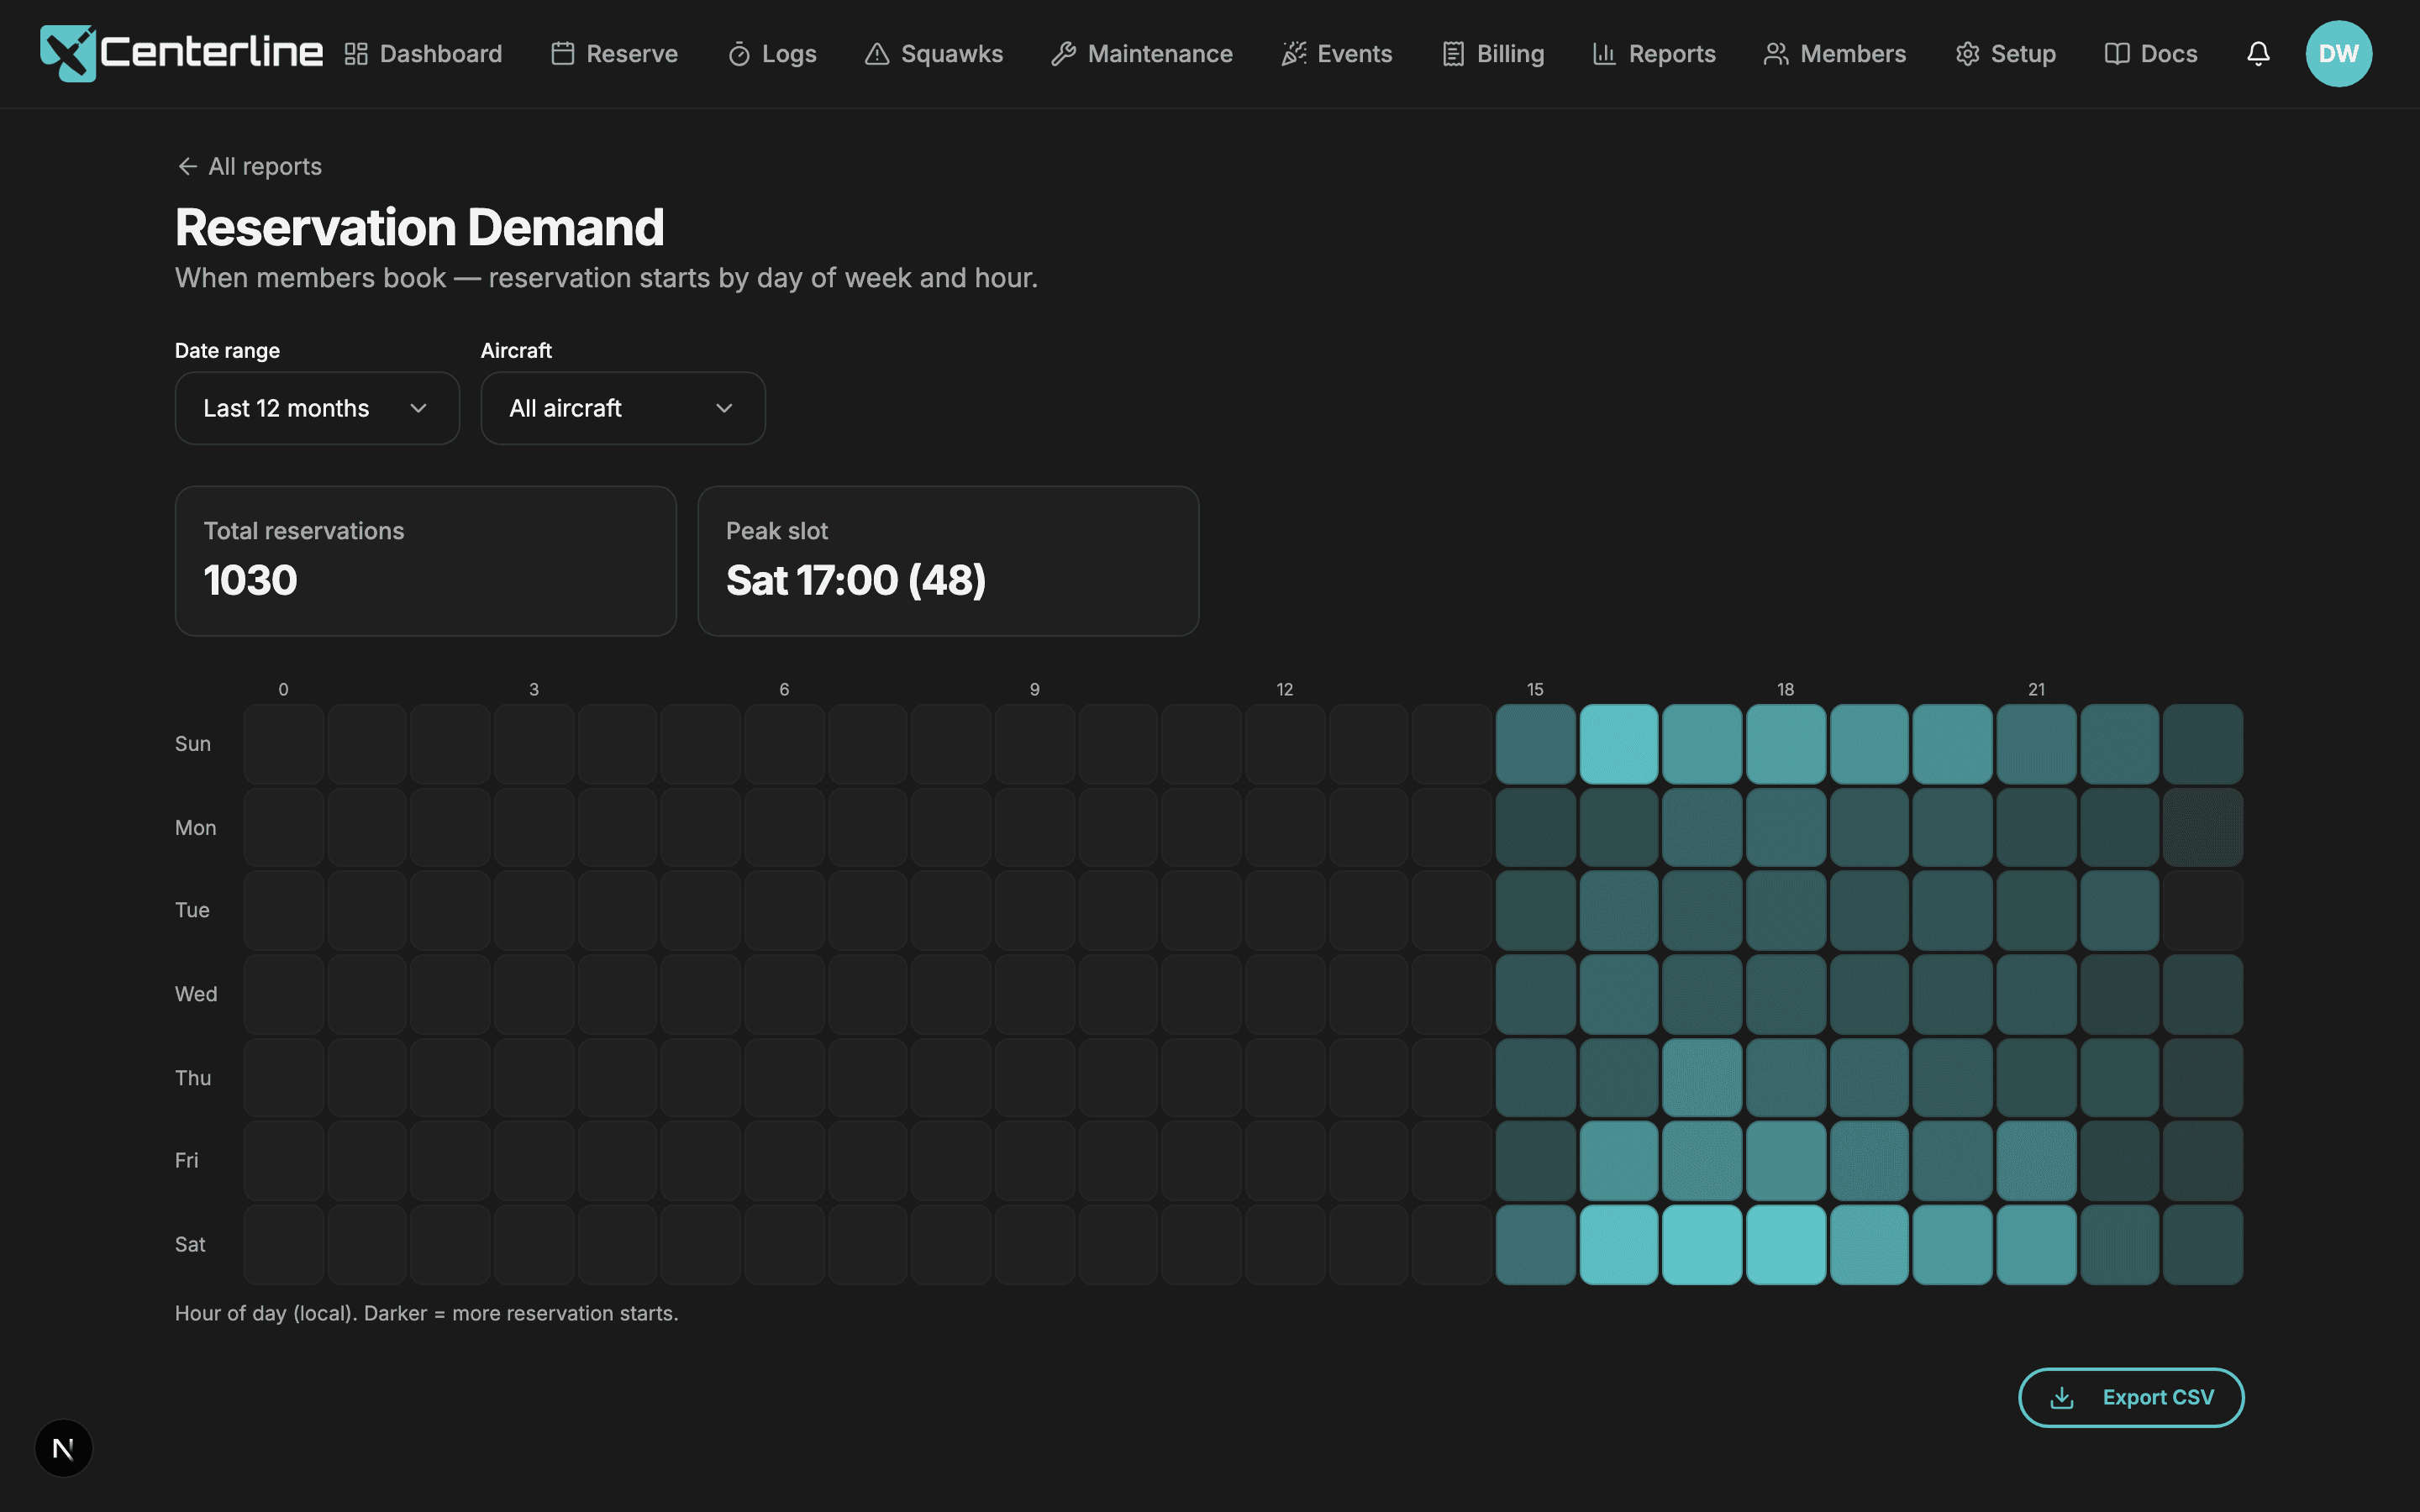Click the Wed row label
The height and width of the screenshot is (1512, 2420).
coord(196,994)
